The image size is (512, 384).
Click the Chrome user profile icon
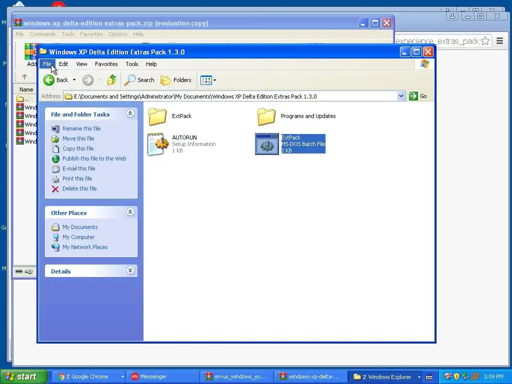coord(452,15)
